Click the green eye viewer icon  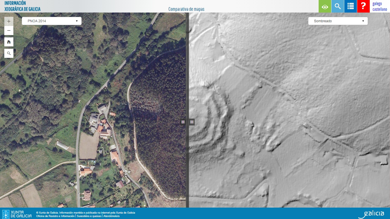pyautogui.click(x=325, y=6)
